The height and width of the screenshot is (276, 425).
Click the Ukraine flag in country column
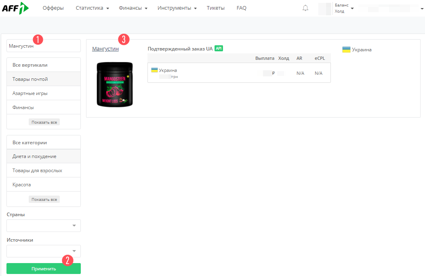tap(346, 50)
